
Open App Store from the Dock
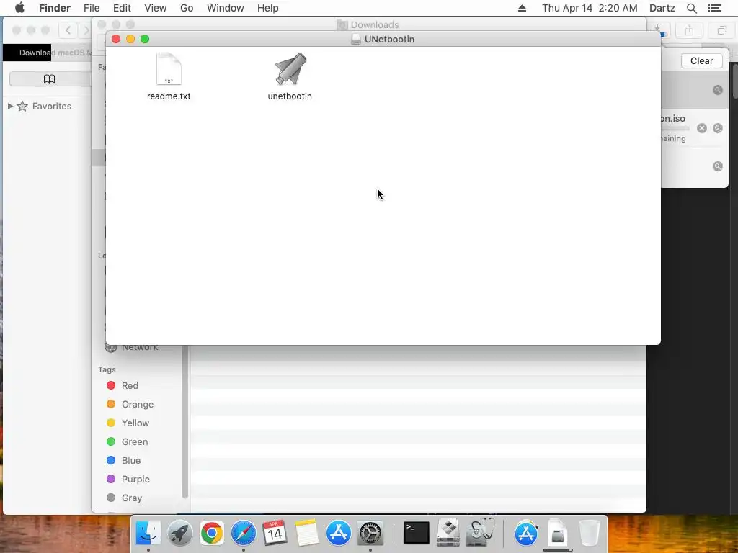[339, 533]
